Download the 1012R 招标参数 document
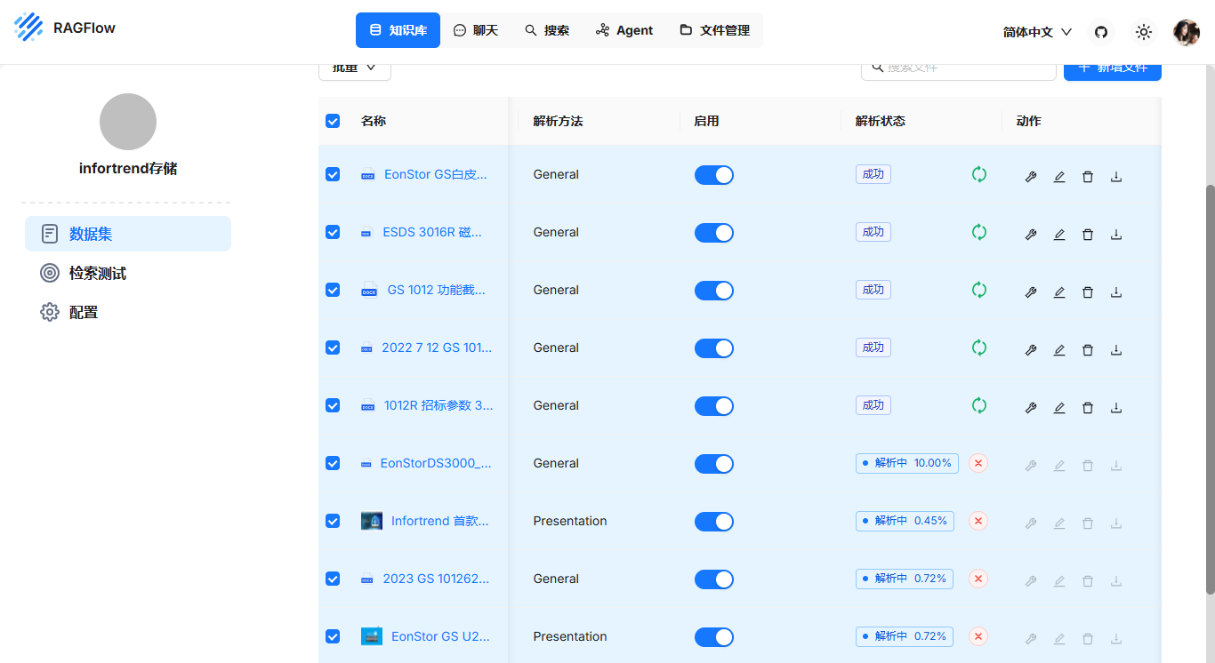This screenshot has height=663, width=1215. point(1116,407)
